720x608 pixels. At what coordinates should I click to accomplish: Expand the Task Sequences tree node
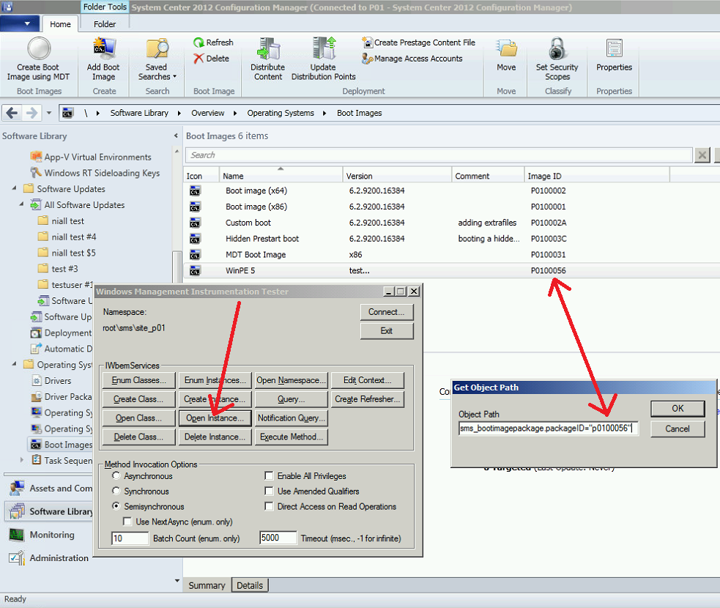point(21,460)
